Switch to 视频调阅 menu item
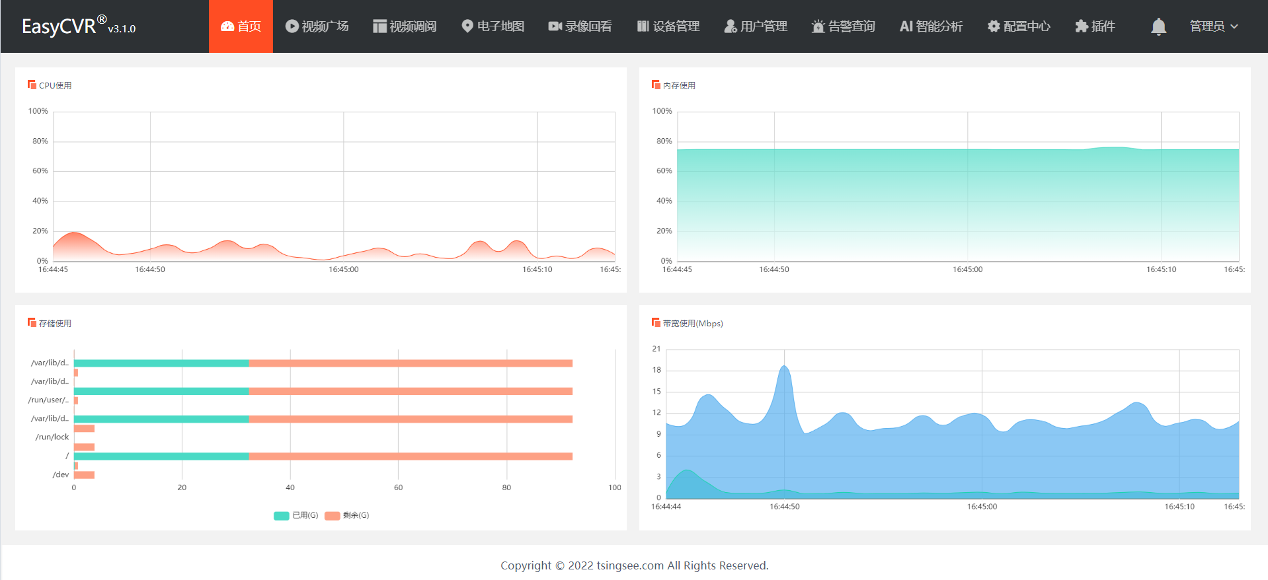The height and width of the screenshot is (580, 1268). [405, 26]
